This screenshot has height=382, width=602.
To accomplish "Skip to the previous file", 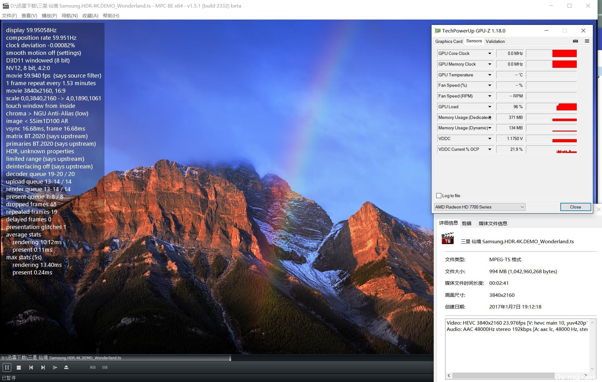I will [x=31, y=367].
